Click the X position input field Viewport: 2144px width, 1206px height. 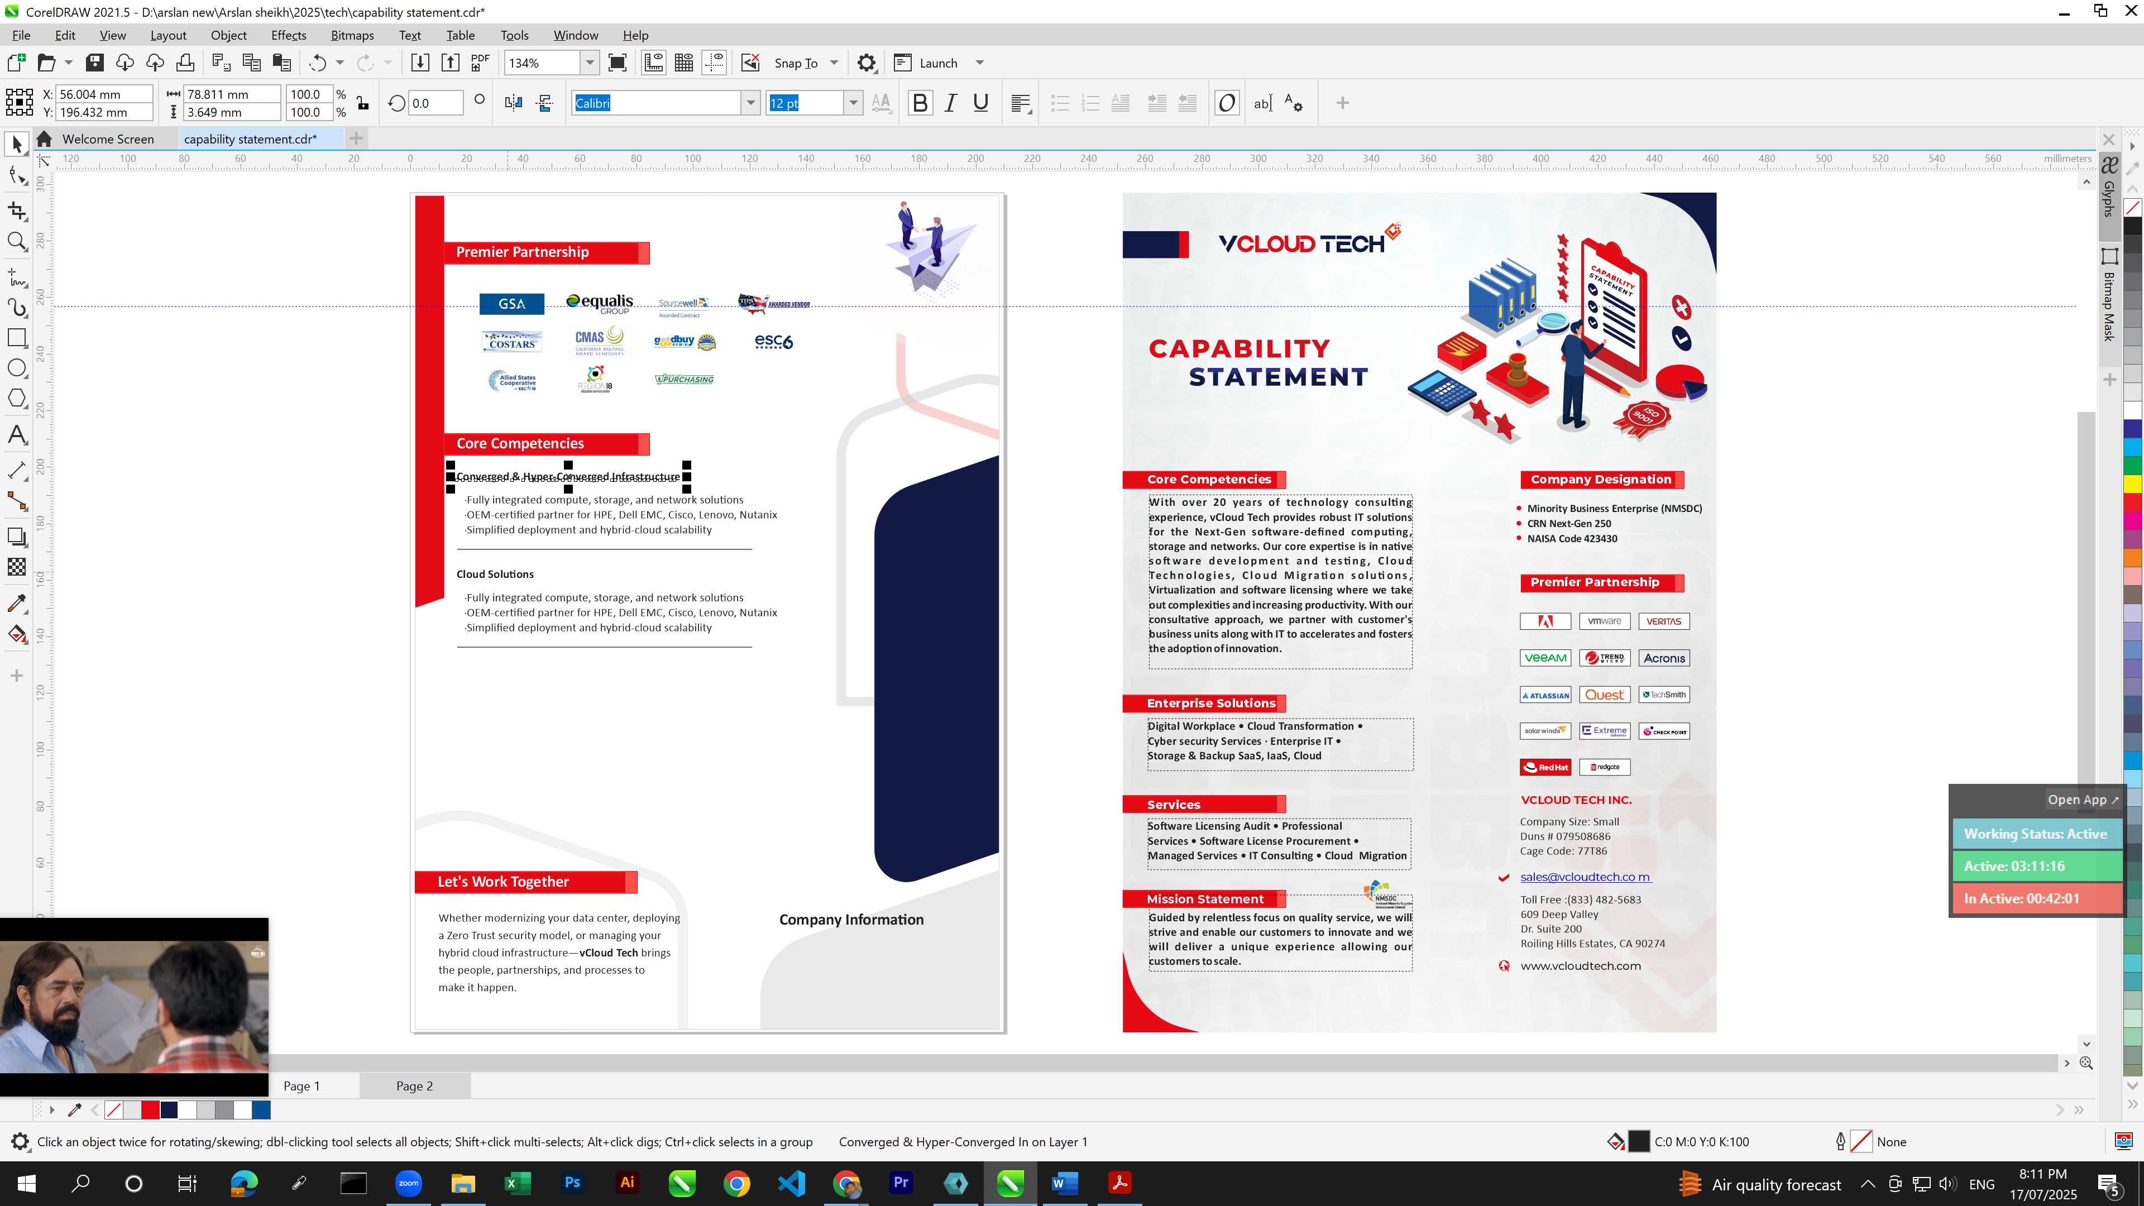(104, 94)
